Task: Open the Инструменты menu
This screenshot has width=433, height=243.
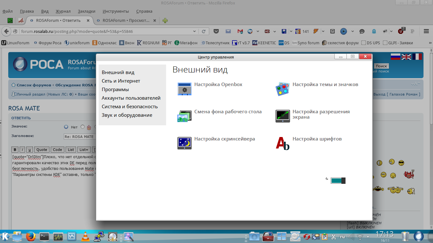Action: [116, 11]
